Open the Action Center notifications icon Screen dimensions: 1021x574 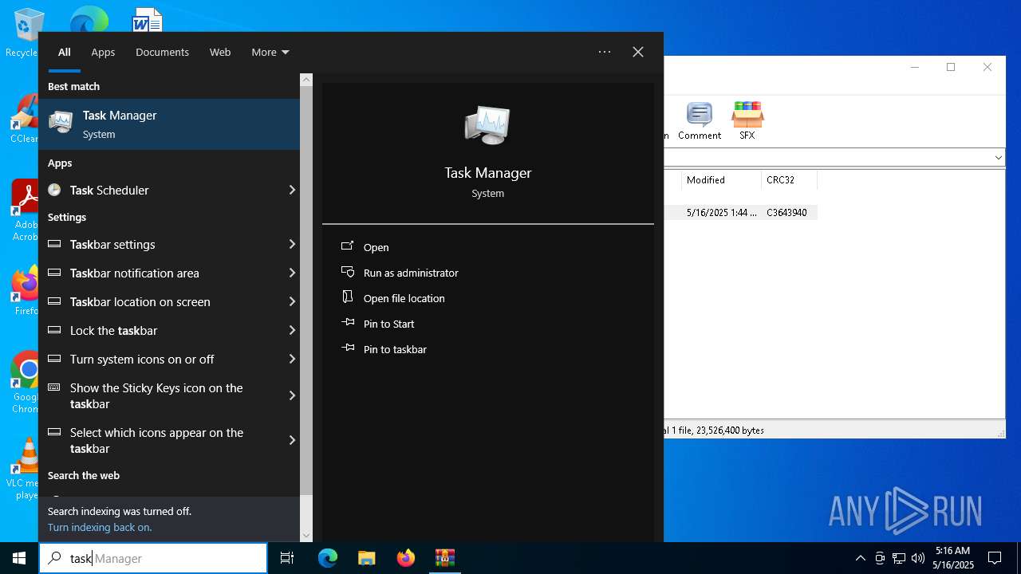click(x=995, y=558)
